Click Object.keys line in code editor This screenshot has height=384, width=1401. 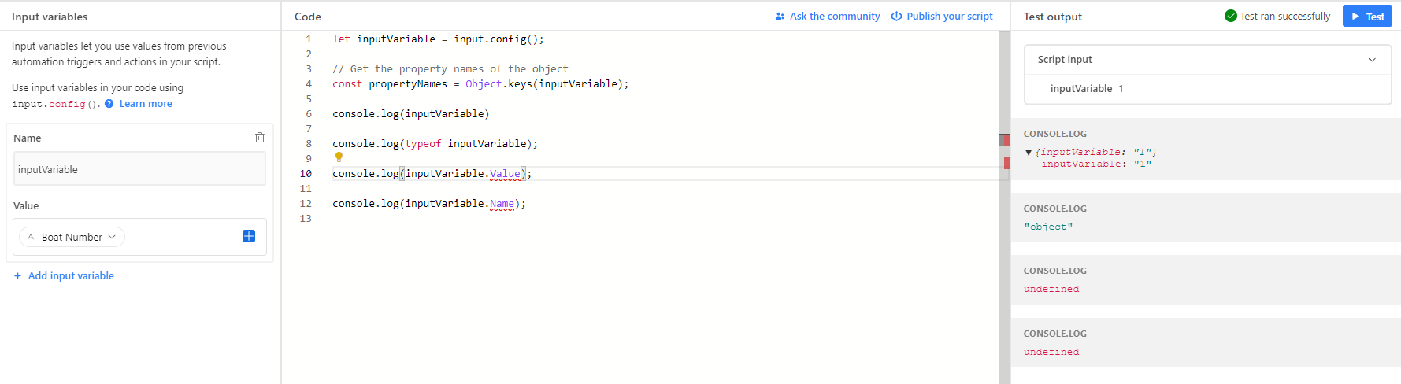point(480,84)
